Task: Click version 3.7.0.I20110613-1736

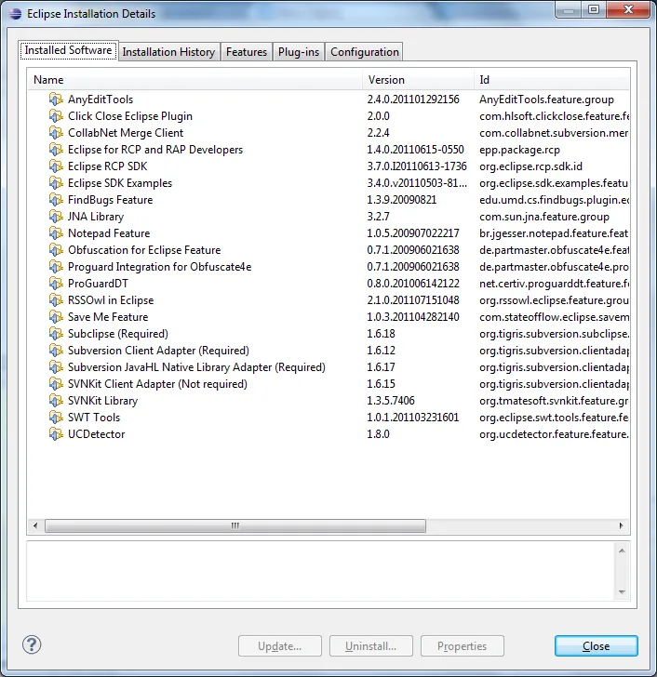Action: 417,166
